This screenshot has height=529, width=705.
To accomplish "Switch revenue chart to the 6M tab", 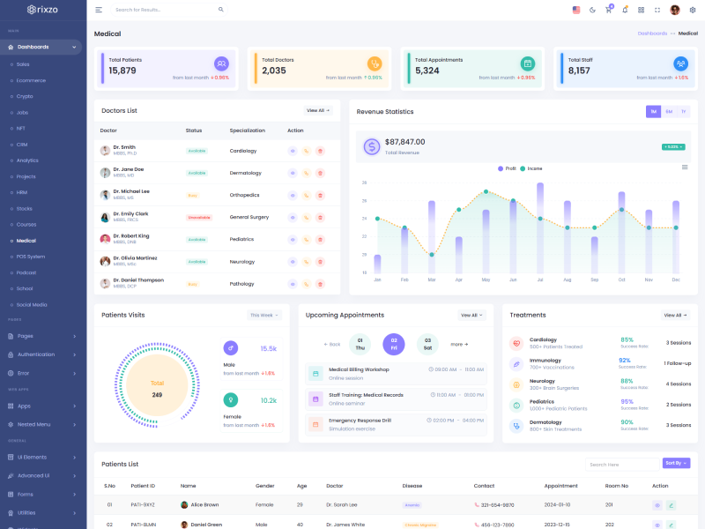I will pos(669,111).
